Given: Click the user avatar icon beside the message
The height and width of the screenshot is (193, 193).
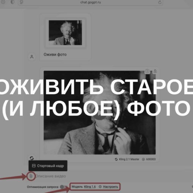Looking at the screenshot, I should click(x=32, y=57).
